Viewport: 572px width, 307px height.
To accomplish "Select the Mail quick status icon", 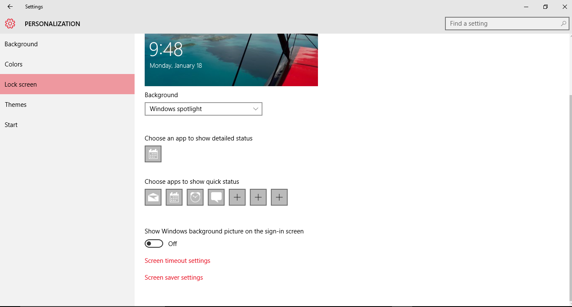I will (x=153, y=197).
